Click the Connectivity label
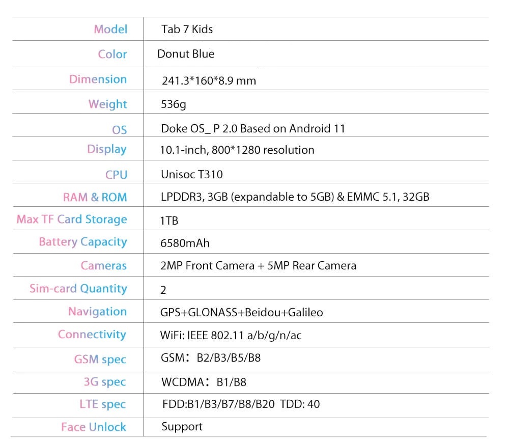 92,335
